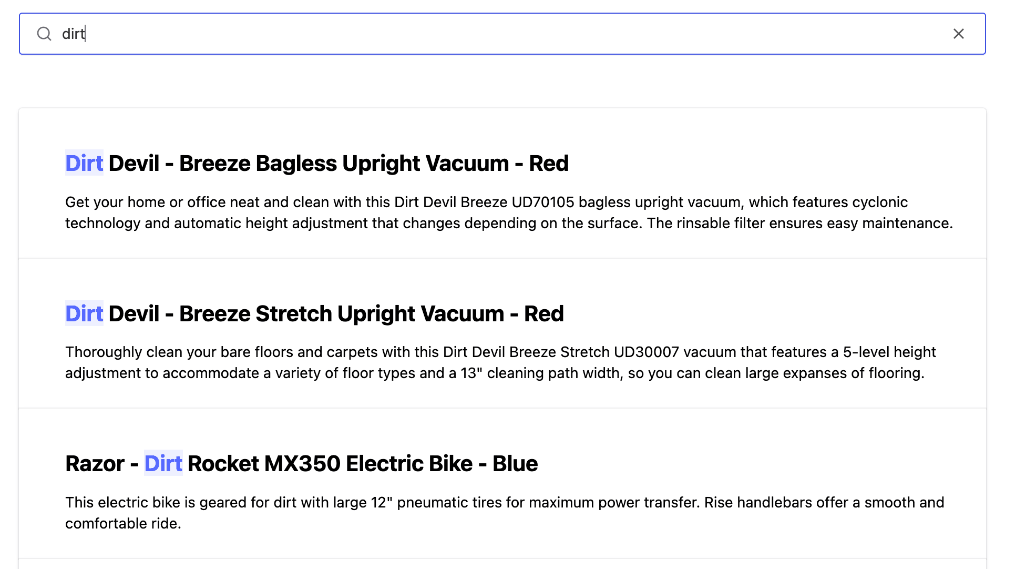The image size is (1026, 569).
Task: Click the UD70105 model number text
Action: pyautogui.click(x=542, y=202)
